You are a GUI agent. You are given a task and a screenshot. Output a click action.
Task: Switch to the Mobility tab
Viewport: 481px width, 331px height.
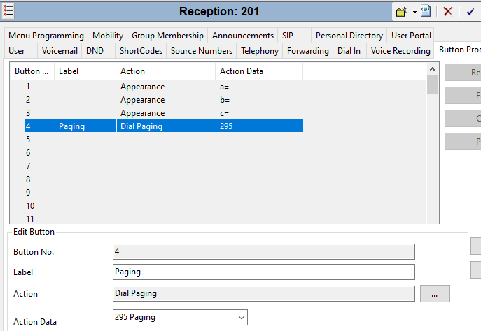point(108,36)
